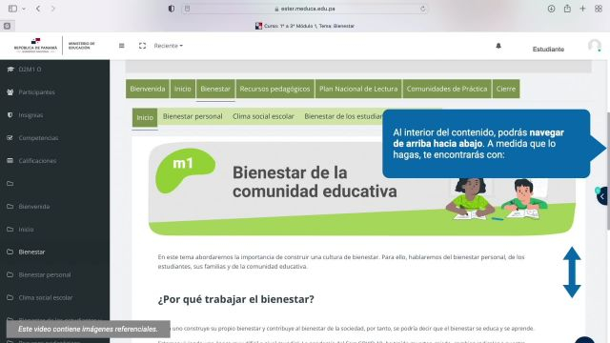This screenshot has height=343, width=610.
Task: Show the tab overview grid
Action: tap(599, 9)
